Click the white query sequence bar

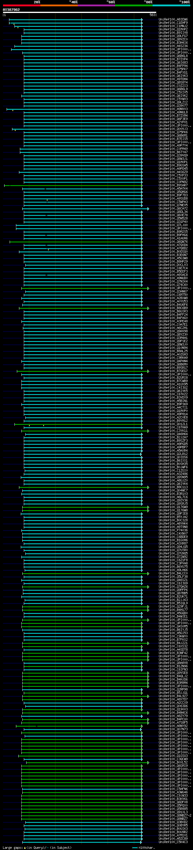point(80,12)
